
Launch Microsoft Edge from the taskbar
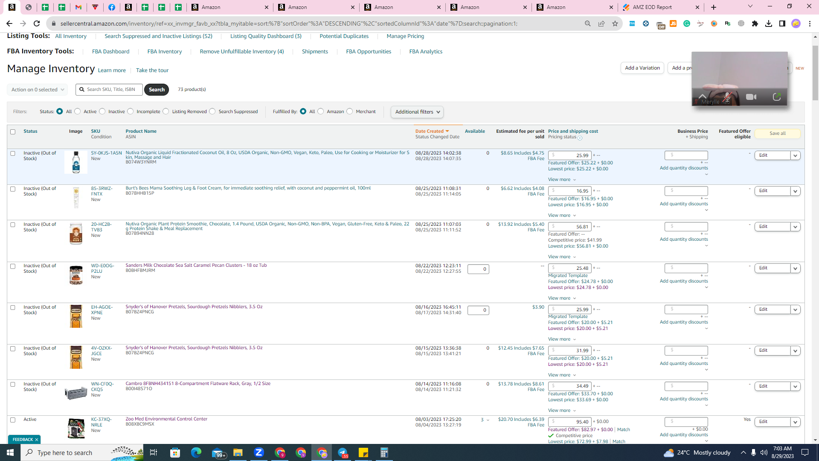coord(196,452)
